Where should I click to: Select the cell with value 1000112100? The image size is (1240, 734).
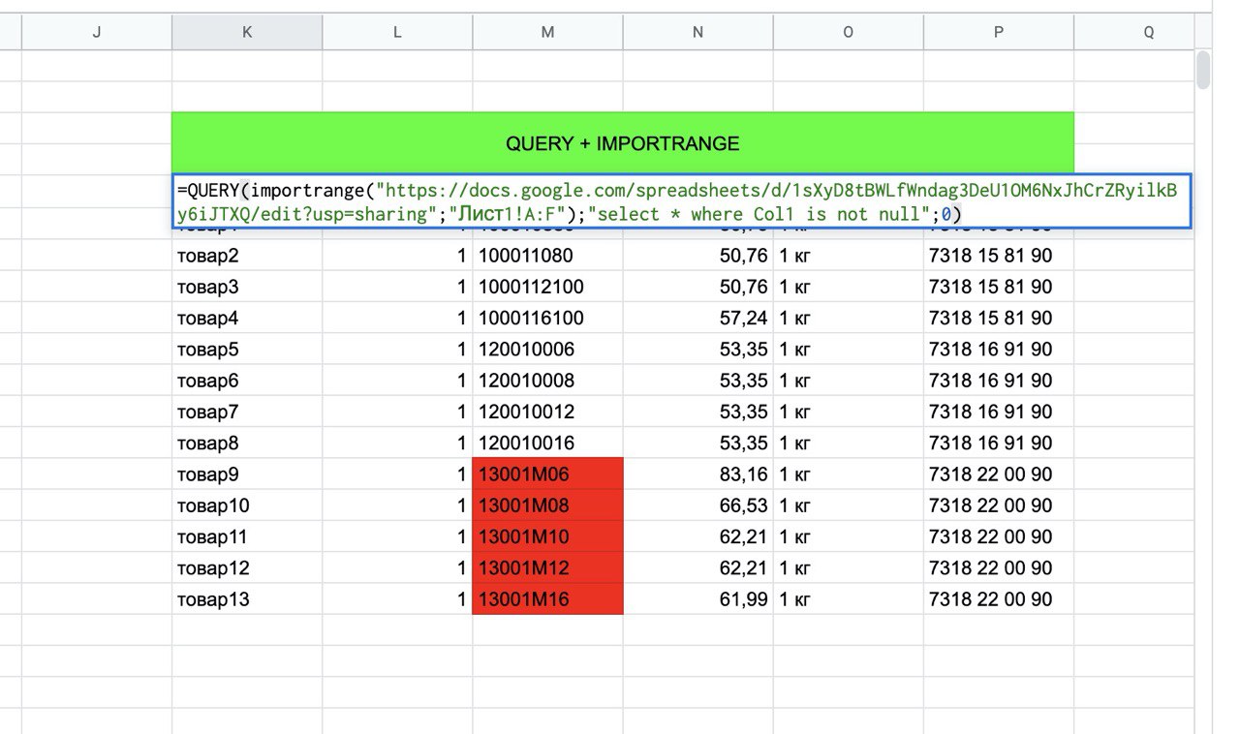(547, 287)
